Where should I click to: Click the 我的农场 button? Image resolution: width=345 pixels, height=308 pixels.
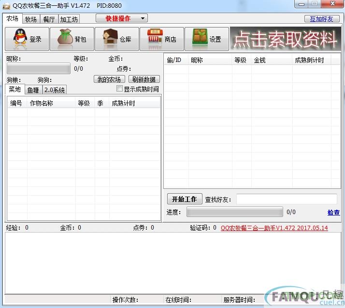point(109,79)
